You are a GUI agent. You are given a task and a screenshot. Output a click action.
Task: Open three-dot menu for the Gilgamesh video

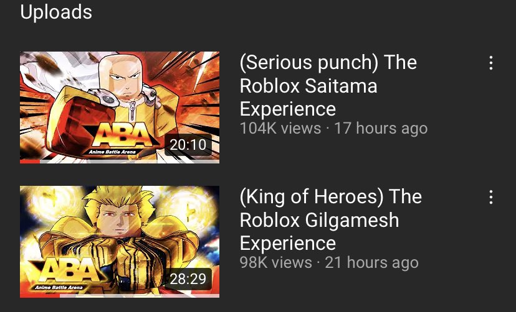click(x=490, y=197)
